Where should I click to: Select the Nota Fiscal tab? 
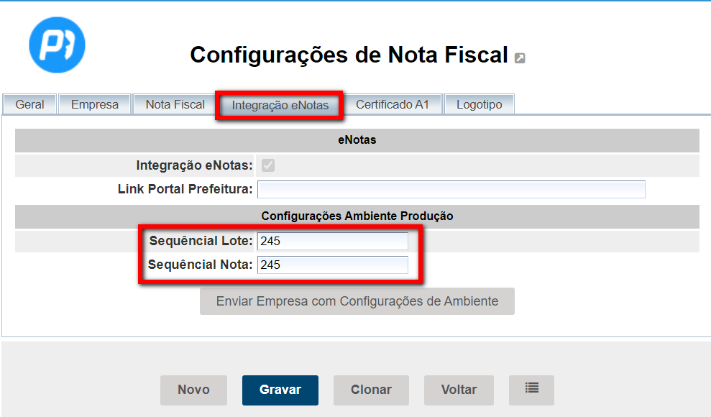pyautogui.click(x=175, y=104)
